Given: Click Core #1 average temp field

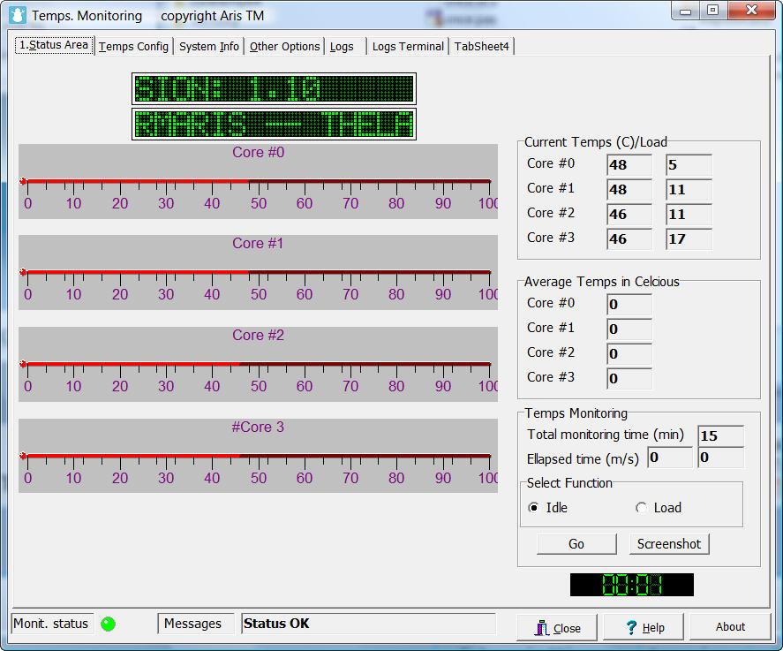Looking at the screenshot, I should click(x=629, y=329).
